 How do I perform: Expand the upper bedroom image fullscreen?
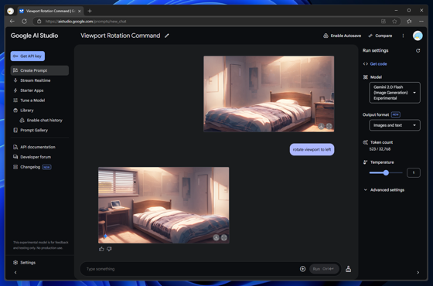(329, 126)
